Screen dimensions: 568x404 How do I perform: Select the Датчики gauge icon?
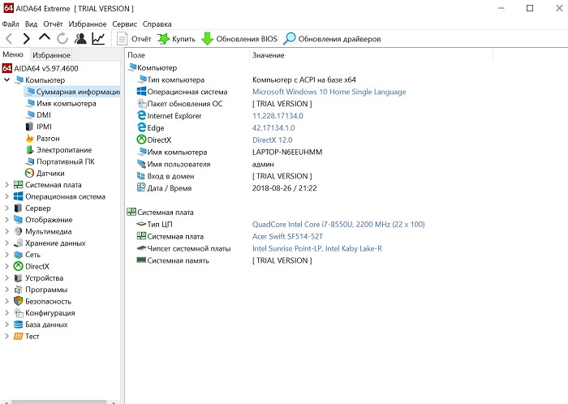[30, 173]
